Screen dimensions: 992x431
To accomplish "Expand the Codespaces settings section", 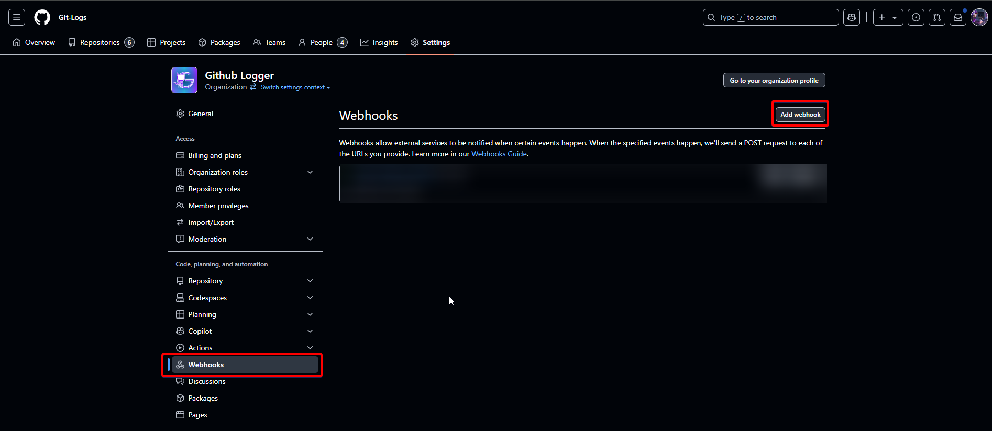I will coord(310,298).
